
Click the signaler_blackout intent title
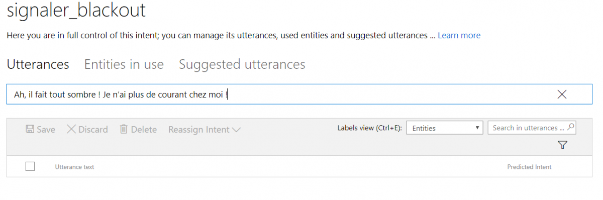coord(76,11)
